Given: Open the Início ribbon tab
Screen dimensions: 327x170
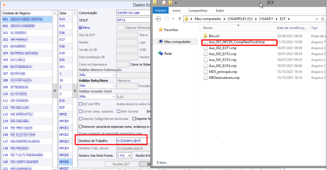Looking at the screenshot, I should click(x=176, y=11).
